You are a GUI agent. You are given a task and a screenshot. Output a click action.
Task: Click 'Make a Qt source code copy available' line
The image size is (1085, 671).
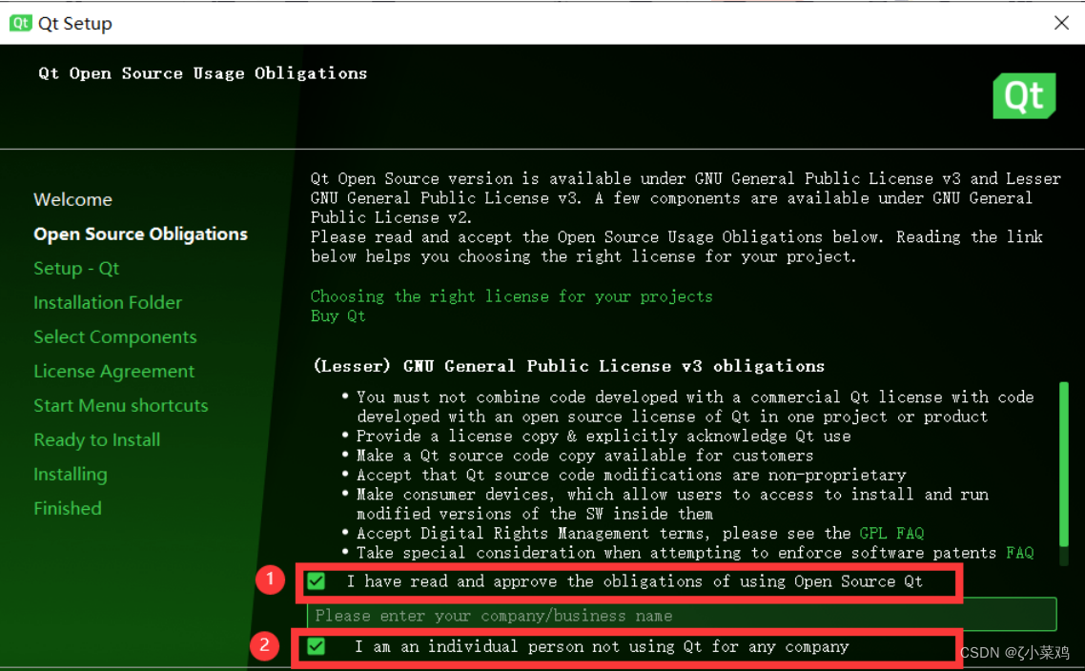(x=584, y=456)
